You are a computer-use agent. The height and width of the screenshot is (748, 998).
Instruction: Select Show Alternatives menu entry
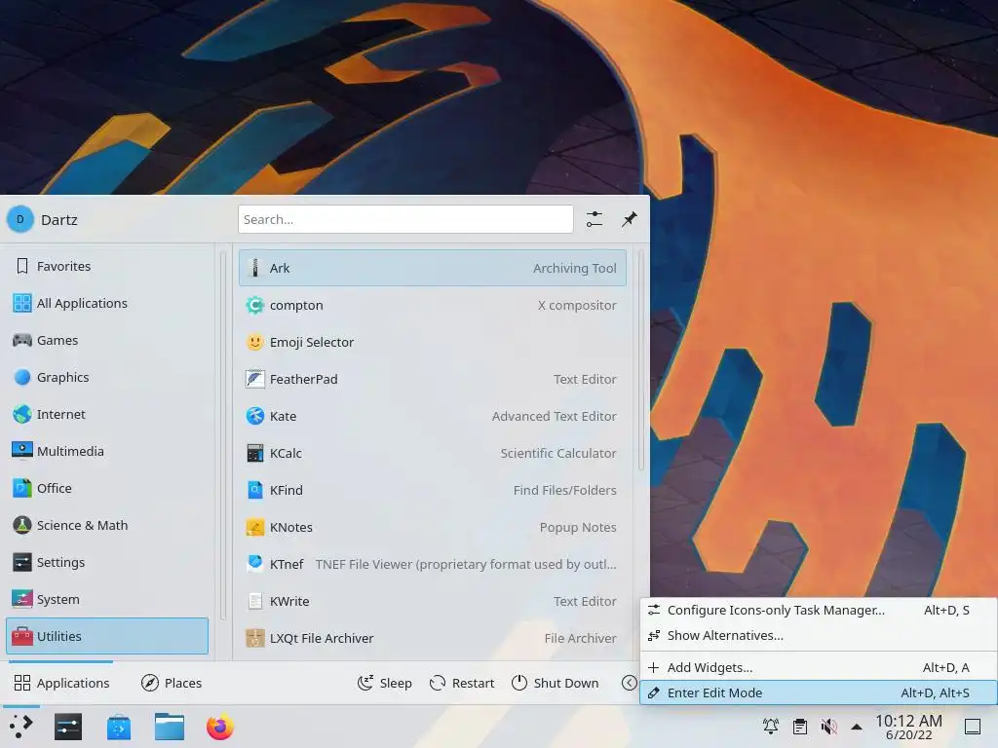[x=818, y=635]
